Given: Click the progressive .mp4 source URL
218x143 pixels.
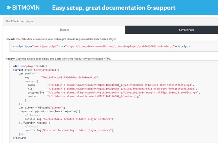Looking at the screenshot, I should pos(123,93).
